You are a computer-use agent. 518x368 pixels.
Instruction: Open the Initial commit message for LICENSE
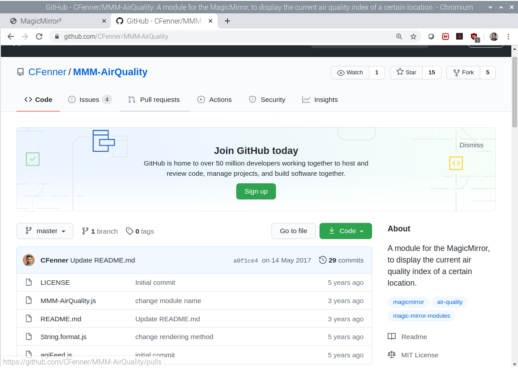pos(155,283)
